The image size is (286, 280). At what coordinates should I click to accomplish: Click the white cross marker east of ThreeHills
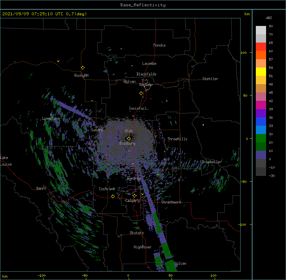click(x=203, y=125)
